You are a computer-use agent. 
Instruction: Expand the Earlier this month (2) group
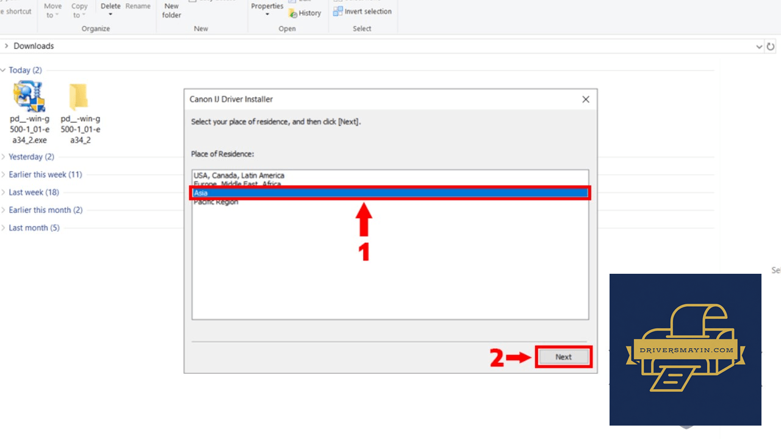click(3, 210)
